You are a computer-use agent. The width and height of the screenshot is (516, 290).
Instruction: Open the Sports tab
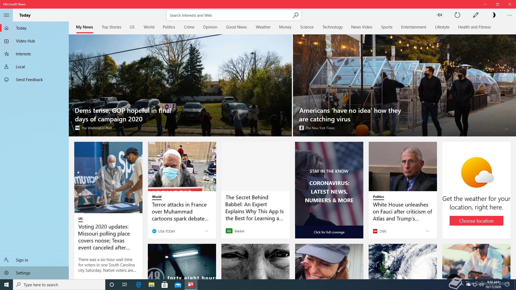tap(386, 27)
